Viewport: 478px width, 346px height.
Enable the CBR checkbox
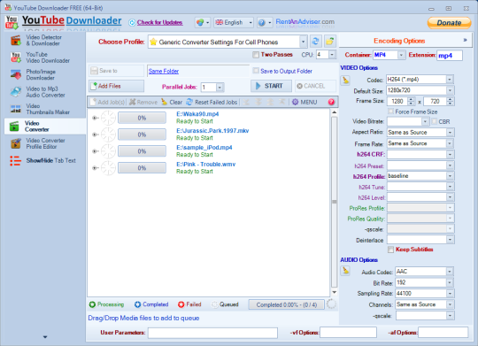434,121
